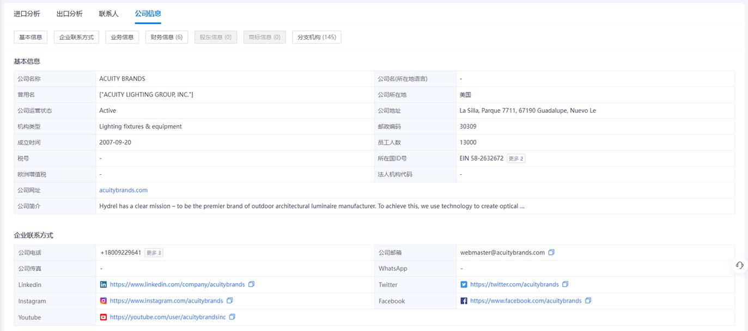Click the EIN 58-2632672 value
The width and height of the screenshot is (748, 331).
(482, 158)
